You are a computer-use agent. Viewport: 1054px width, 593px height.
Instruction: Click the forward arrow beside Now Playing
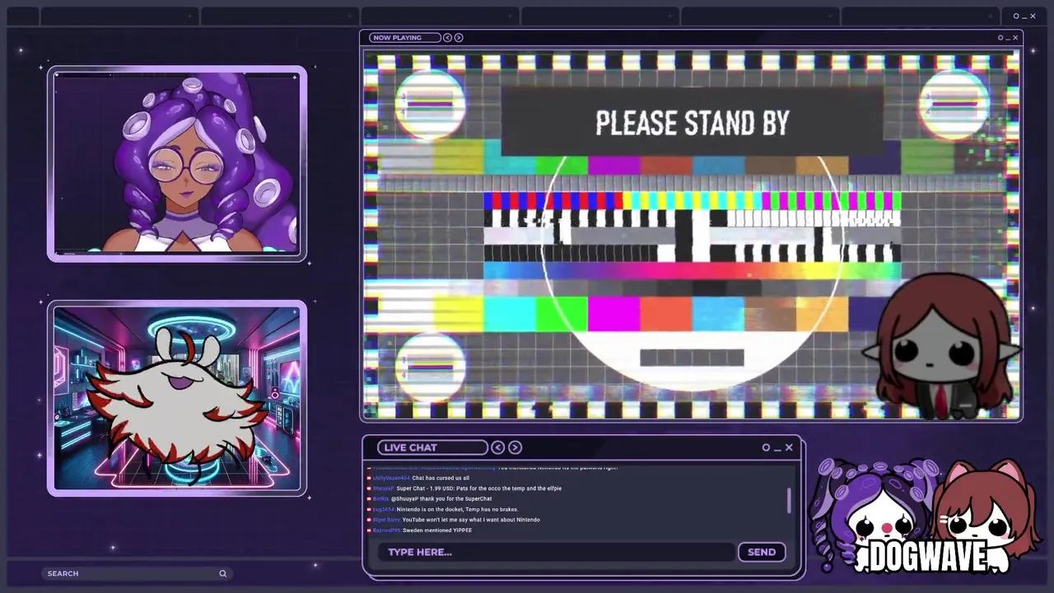pyautogui.click(x=459, y=38)
